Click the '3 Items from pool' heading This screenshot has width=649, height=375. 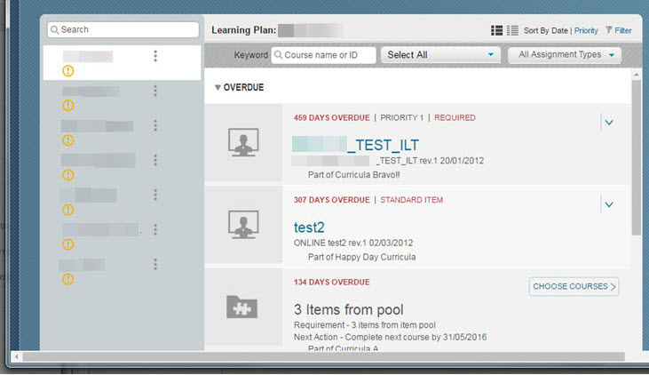(x=349, y=309)
